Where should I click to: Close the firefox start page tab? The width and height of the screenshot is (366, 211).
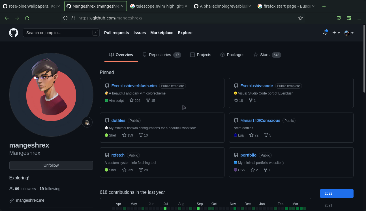coord(313,6)
